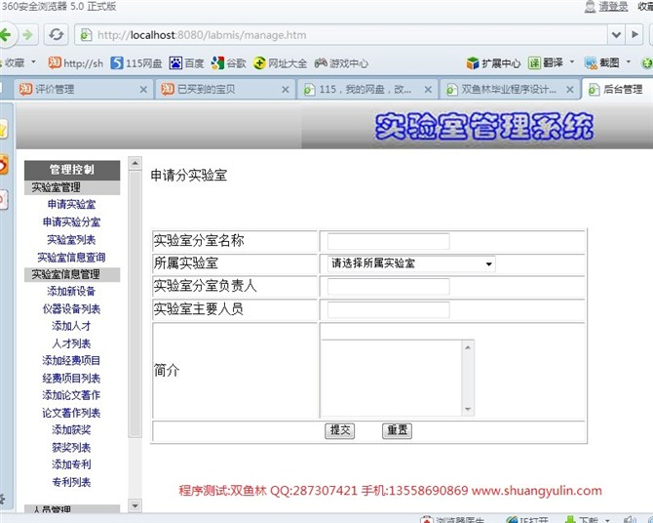Open the 申请实验分室 menu link
The height and width of the screenshot is (523, 653).
(71, 221)
